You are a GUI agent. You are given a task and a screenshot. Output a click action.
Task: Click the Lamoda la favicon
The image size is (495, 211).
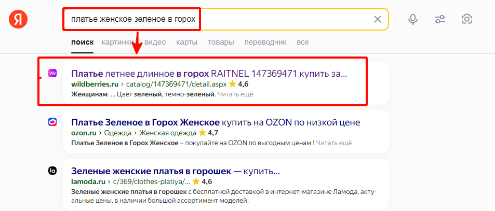(x=52, y=171)
